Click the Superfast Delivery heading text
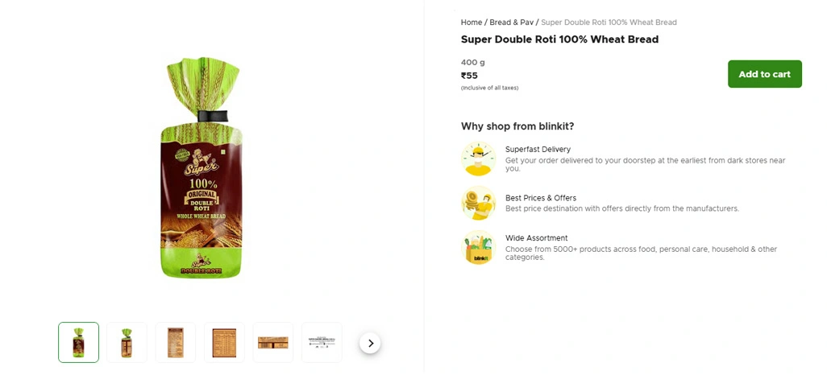Viewport: 827px width, 375px height. (538, 150)
